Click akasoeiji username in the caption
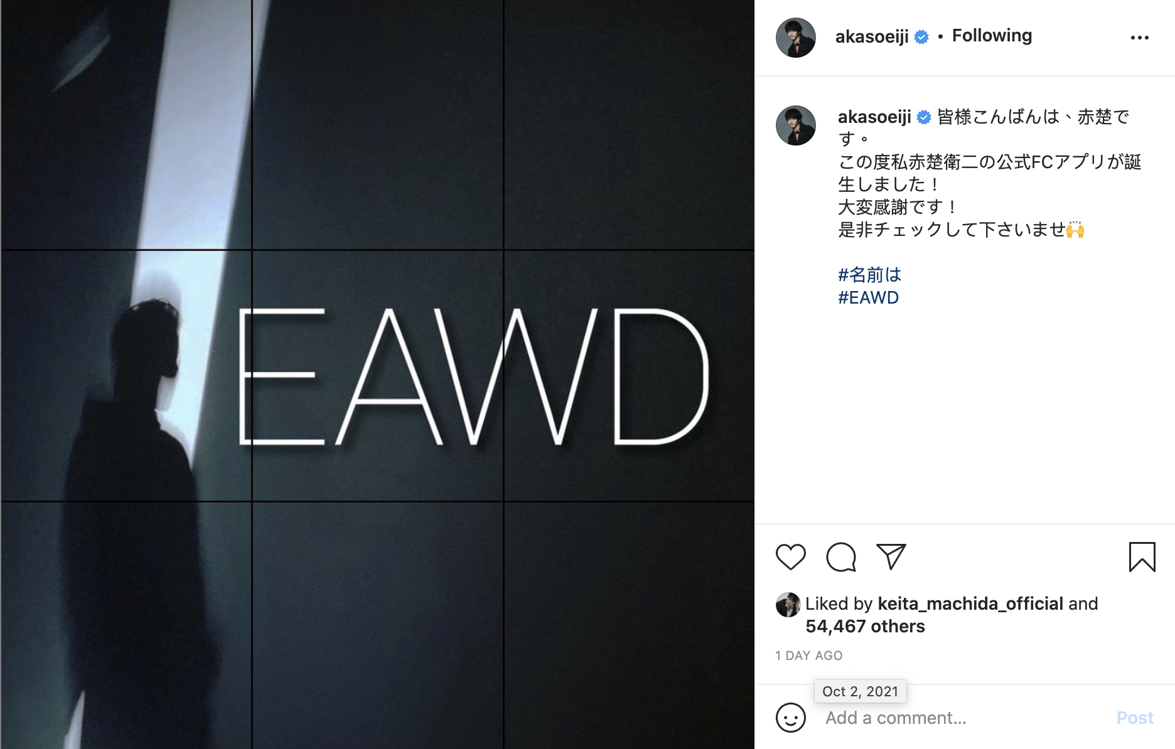This screenshot has width=1175, height=749. pyautogui.click(x=874, y=117)
